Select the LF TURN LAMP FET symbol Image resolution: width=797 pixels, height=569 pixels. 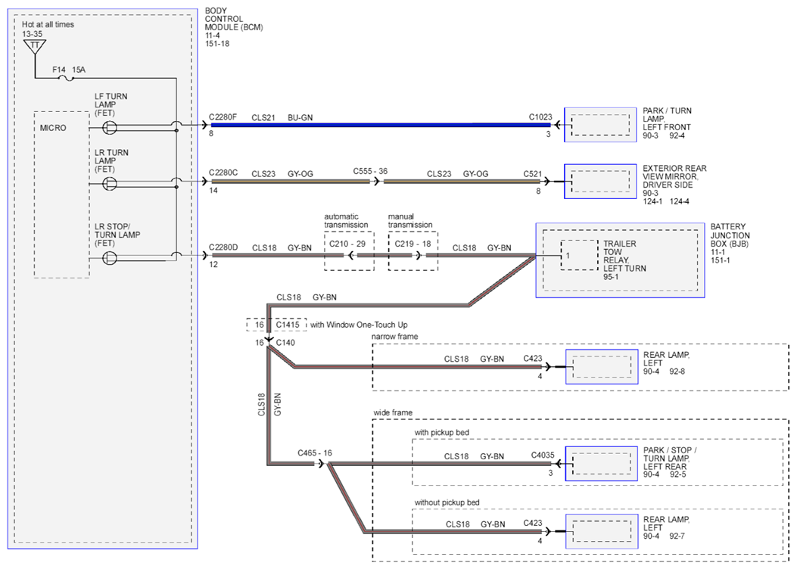click(x=110, y=128)
